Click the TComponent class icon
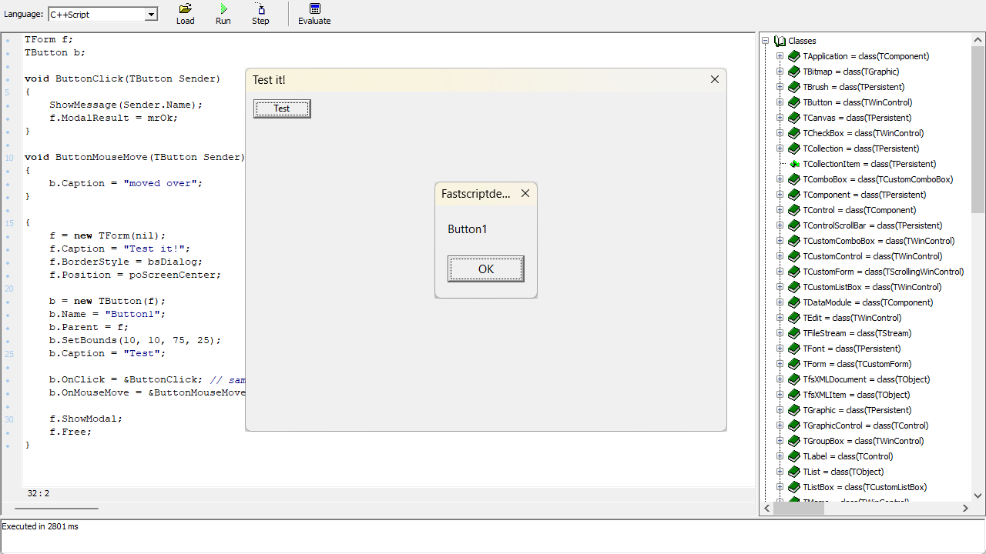The width and height of the screenshot is (986, 554). click(794, 195)
